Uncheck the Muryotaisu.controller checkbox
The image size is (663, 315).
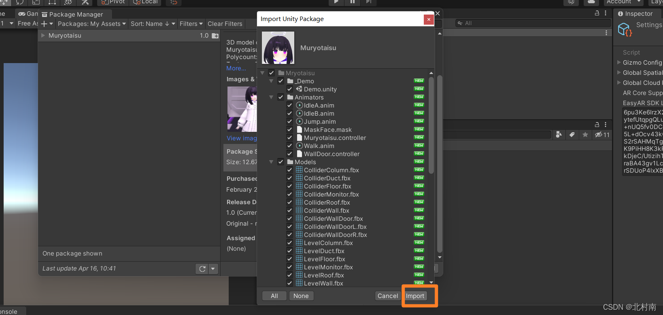tap(290, 137)
